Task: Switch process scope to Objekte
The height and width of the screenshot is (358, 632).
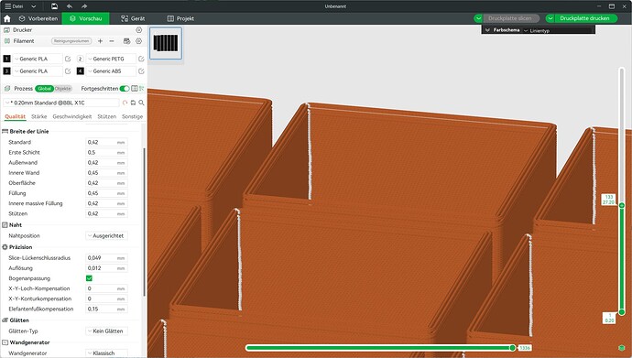Action: click(x=63, y=89)
